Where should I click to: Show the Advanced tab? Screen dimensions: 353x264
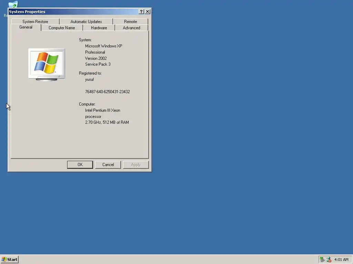pyautogui.click(x=131, y=28)
